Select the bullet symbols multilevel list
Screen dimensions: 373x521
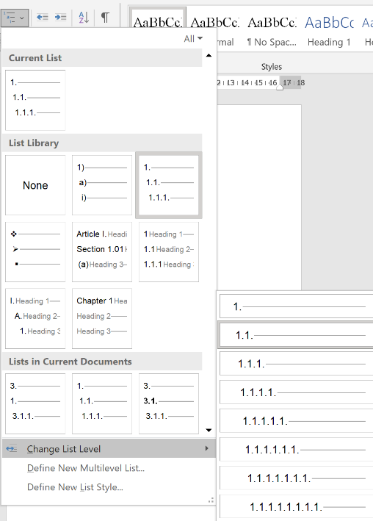pos(35,252)
